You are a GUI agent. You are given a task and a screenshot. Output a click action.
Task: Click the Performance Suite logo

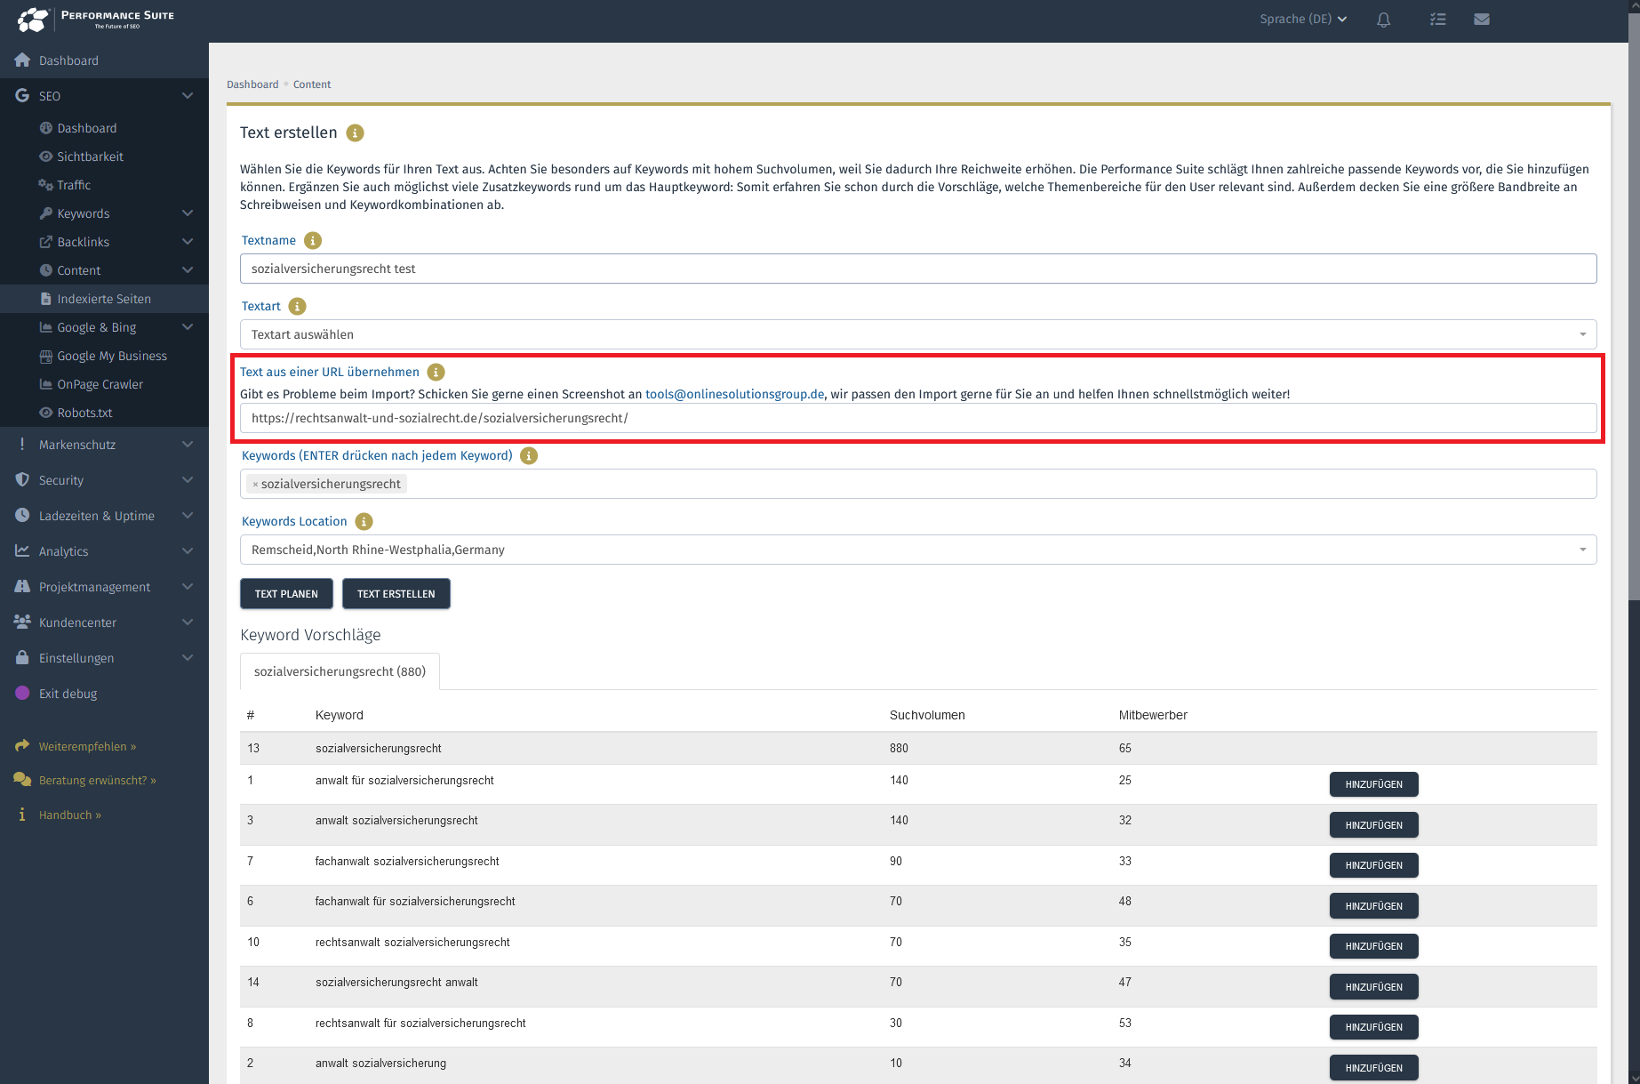[96, 20]
